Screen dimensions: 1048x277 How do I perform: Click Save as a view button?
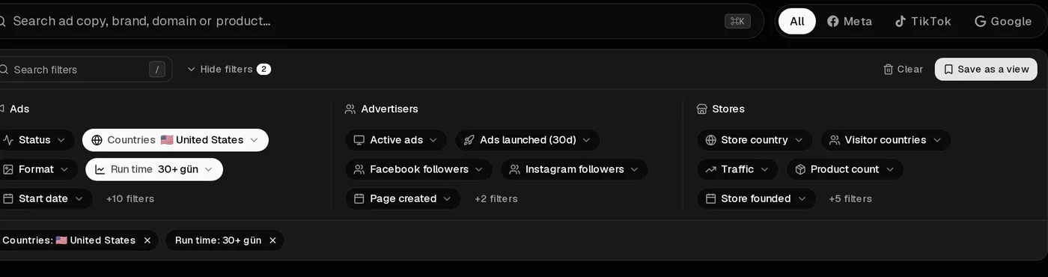click(x=986, y=69)
